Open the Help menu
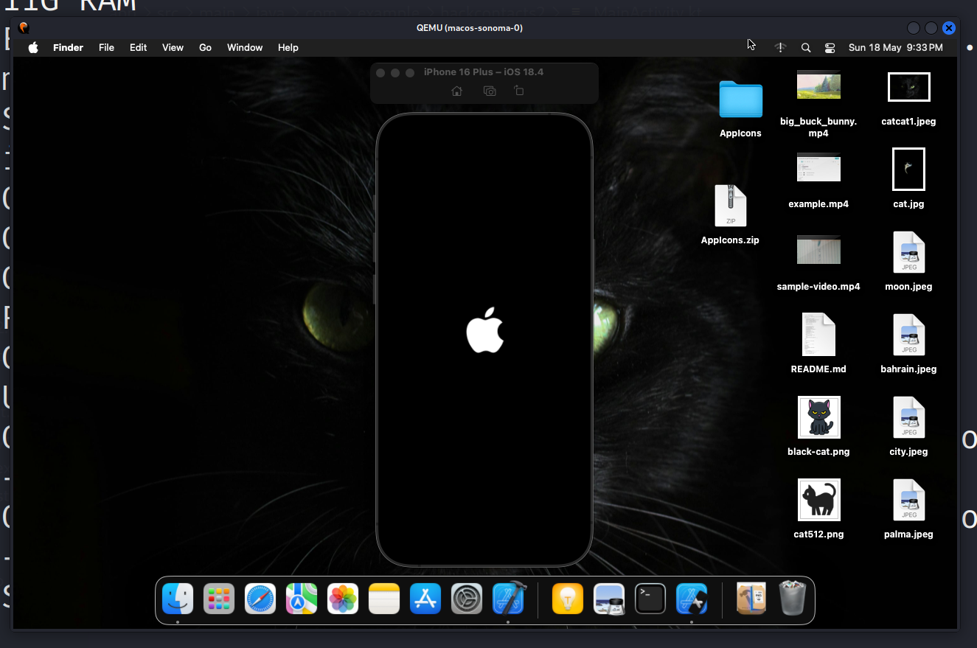 (x=288, y=47)
